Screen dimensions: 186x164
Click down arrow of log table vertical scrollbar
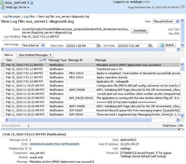tap(182, 115)
